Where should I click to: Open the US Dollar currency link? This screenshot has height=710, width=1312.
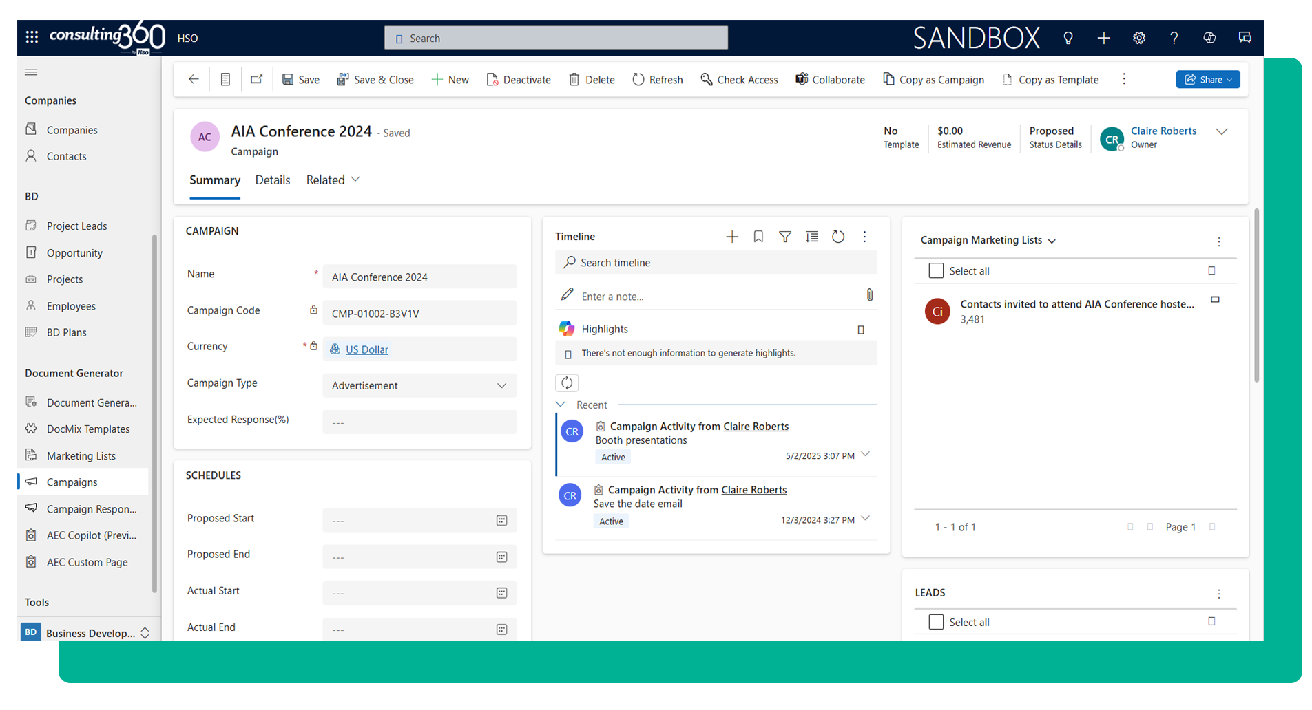point(366,349)
